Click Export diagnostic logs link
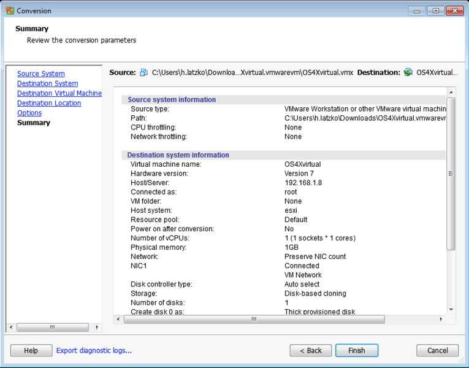Screen dimensions: 469x368 [x=94, y=351]
